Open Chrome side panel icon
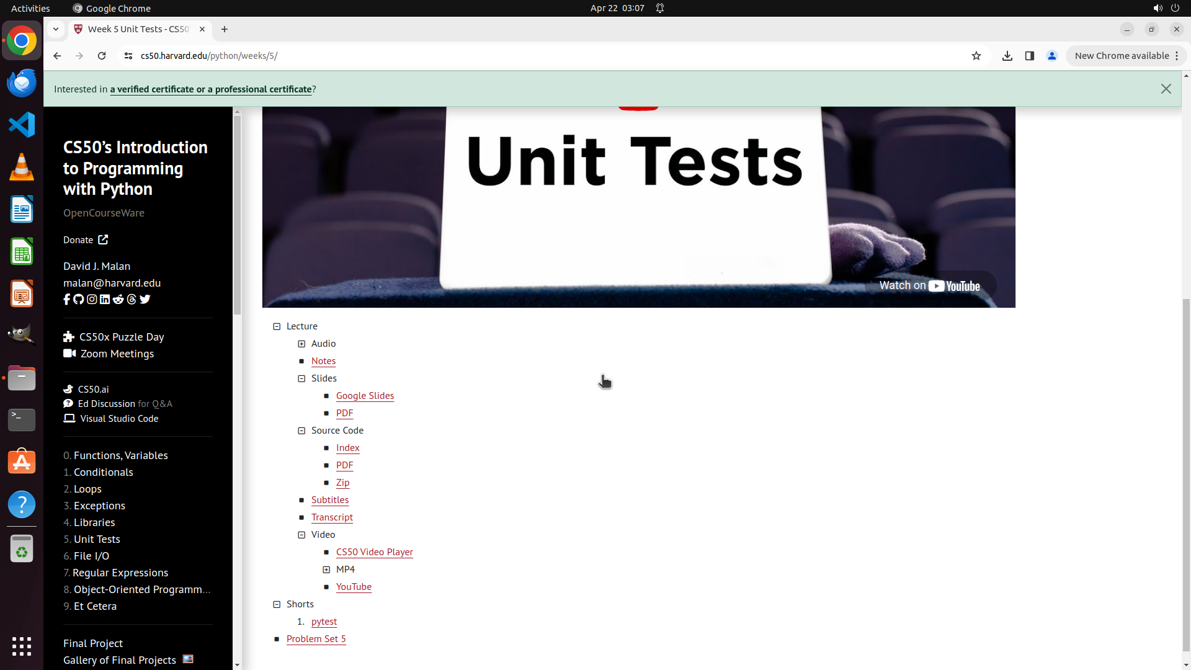 pyautogui.click(x=1030, y=56)
